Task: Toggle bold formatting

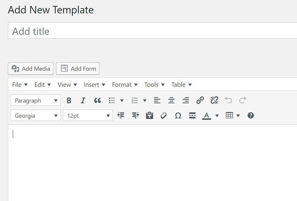Action: (x=69, y=100)
